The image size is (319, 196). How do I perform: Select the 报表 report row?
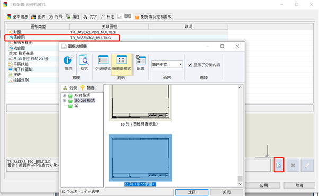33,75
